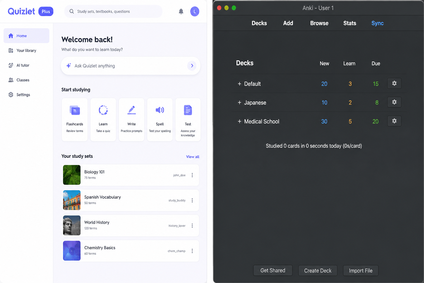424x283 pixels.
Task: Click Medical School due count 20
Action: click(375, 121)
